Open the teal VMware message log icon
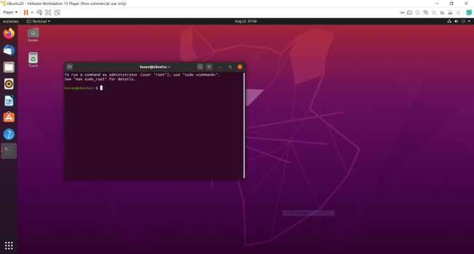 (x=469, y=12)
